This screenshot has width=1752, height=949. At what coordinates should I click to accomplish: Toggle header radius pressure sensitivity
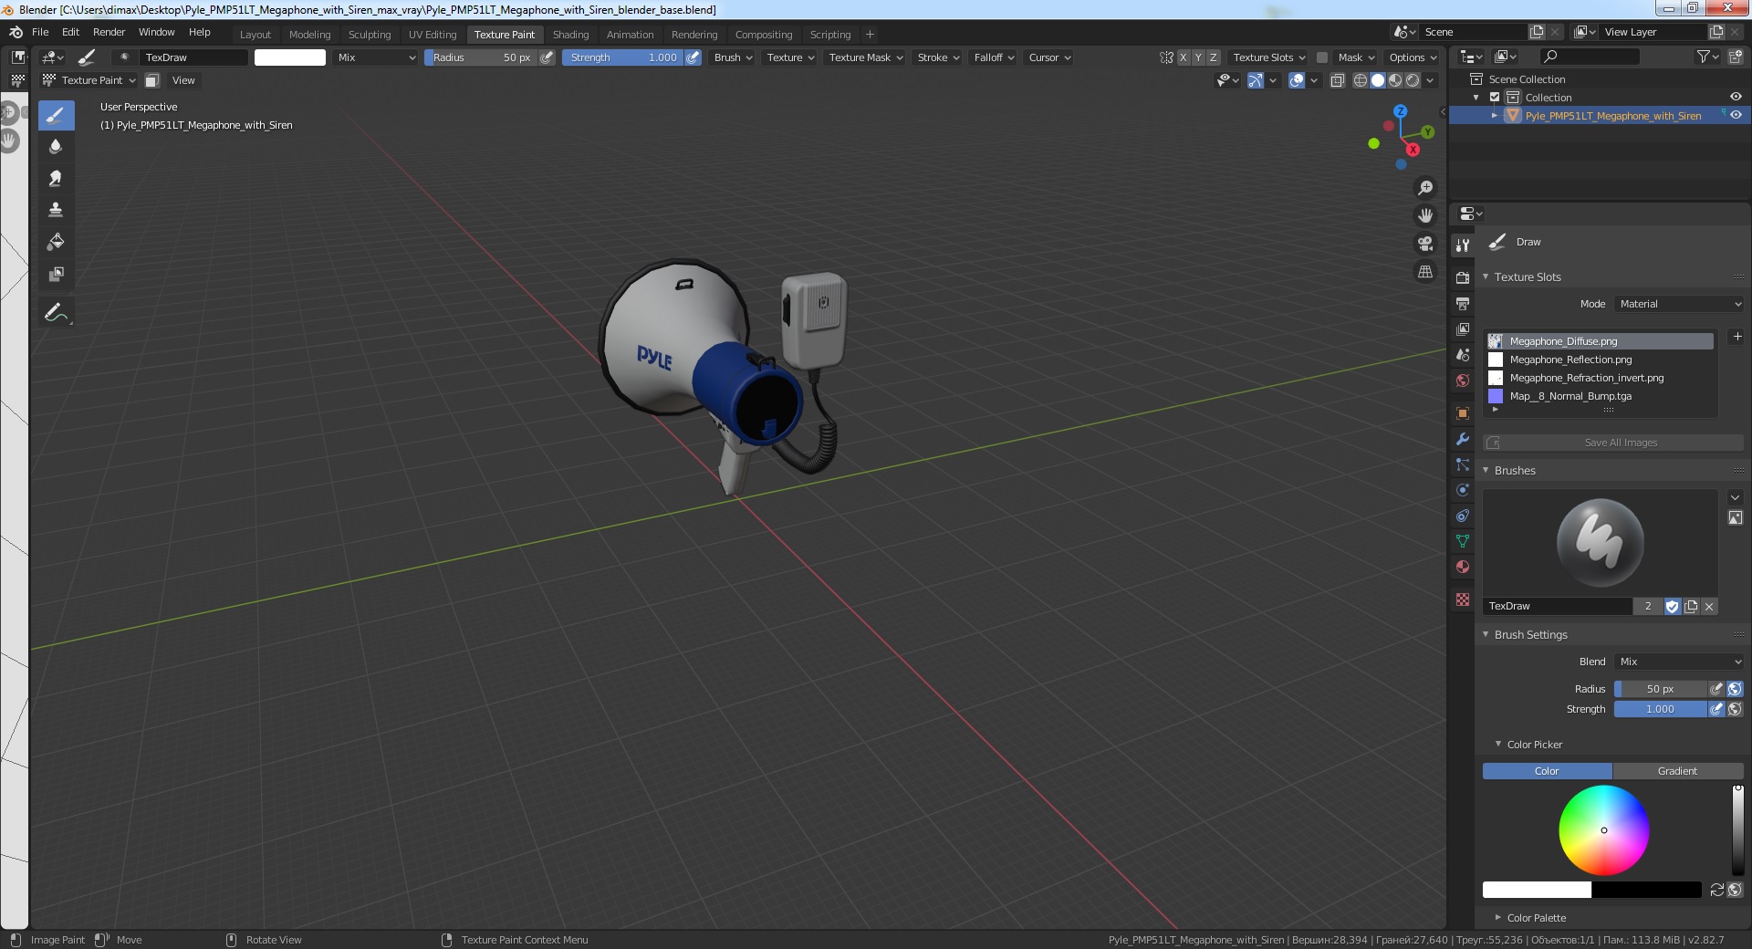coord(547,57)
